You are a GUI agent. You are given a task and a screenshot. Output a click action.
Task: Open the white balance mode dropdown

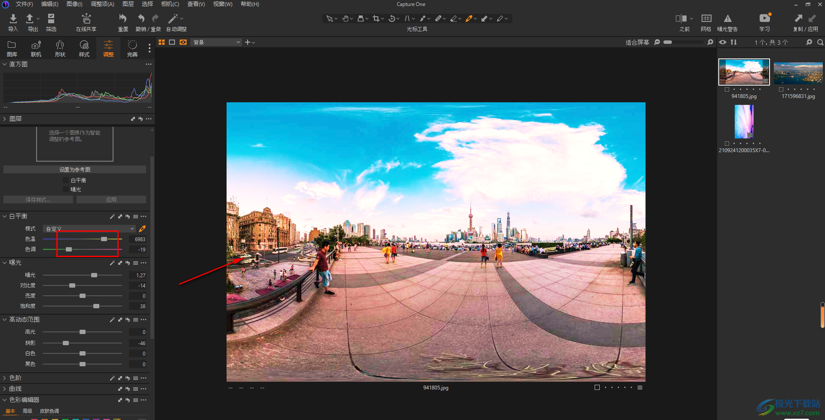pyautogui.click(x=90, y=229)
